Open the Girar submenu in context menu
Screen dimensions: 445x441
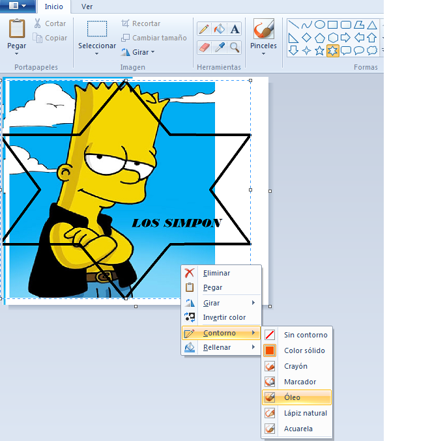pyautogui.click(x=221, y=303)
